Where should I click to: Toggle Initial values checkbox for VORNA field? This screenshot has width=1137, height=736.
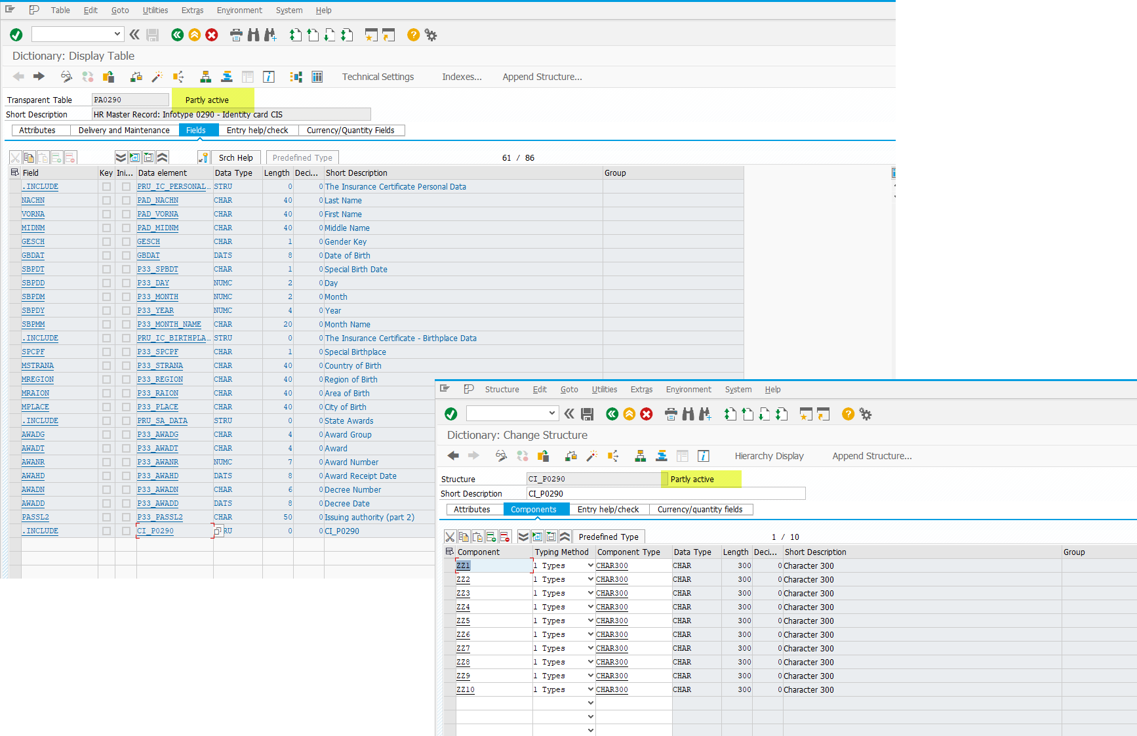tap(126, 215)
